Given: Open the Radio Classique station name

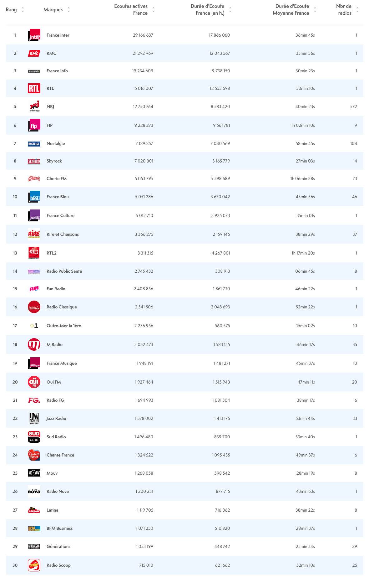Looking at the screenshot, I should 62,307.
